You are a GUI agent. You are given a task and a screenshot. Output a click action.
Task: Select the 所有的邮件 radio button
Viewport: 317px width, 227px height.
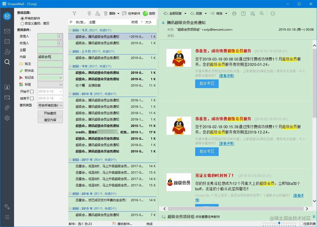[x=22, y=18]
